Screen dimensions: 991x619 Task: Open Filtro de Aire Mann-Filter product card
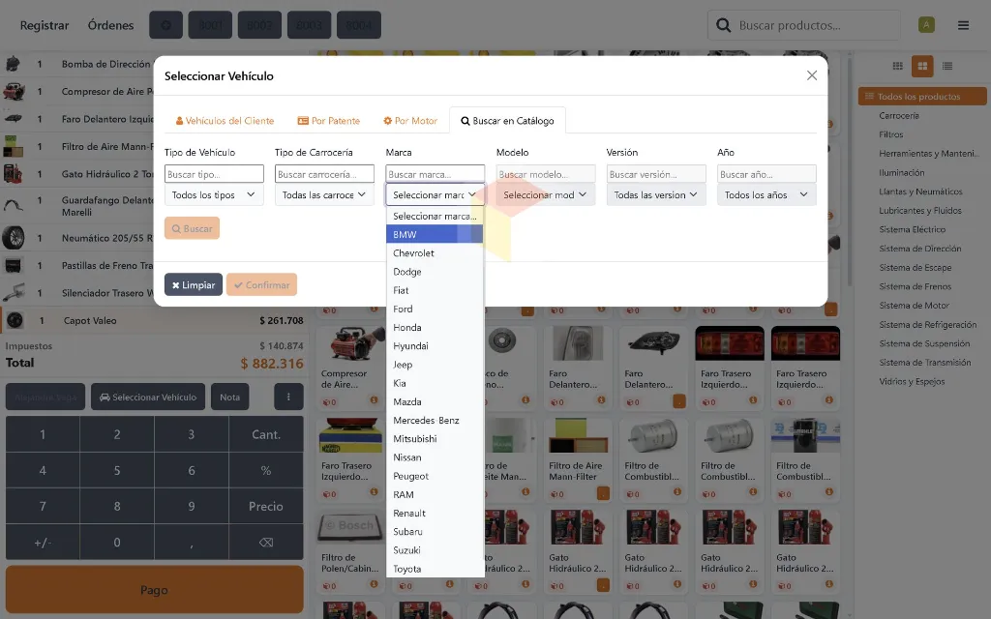point(578,459)
